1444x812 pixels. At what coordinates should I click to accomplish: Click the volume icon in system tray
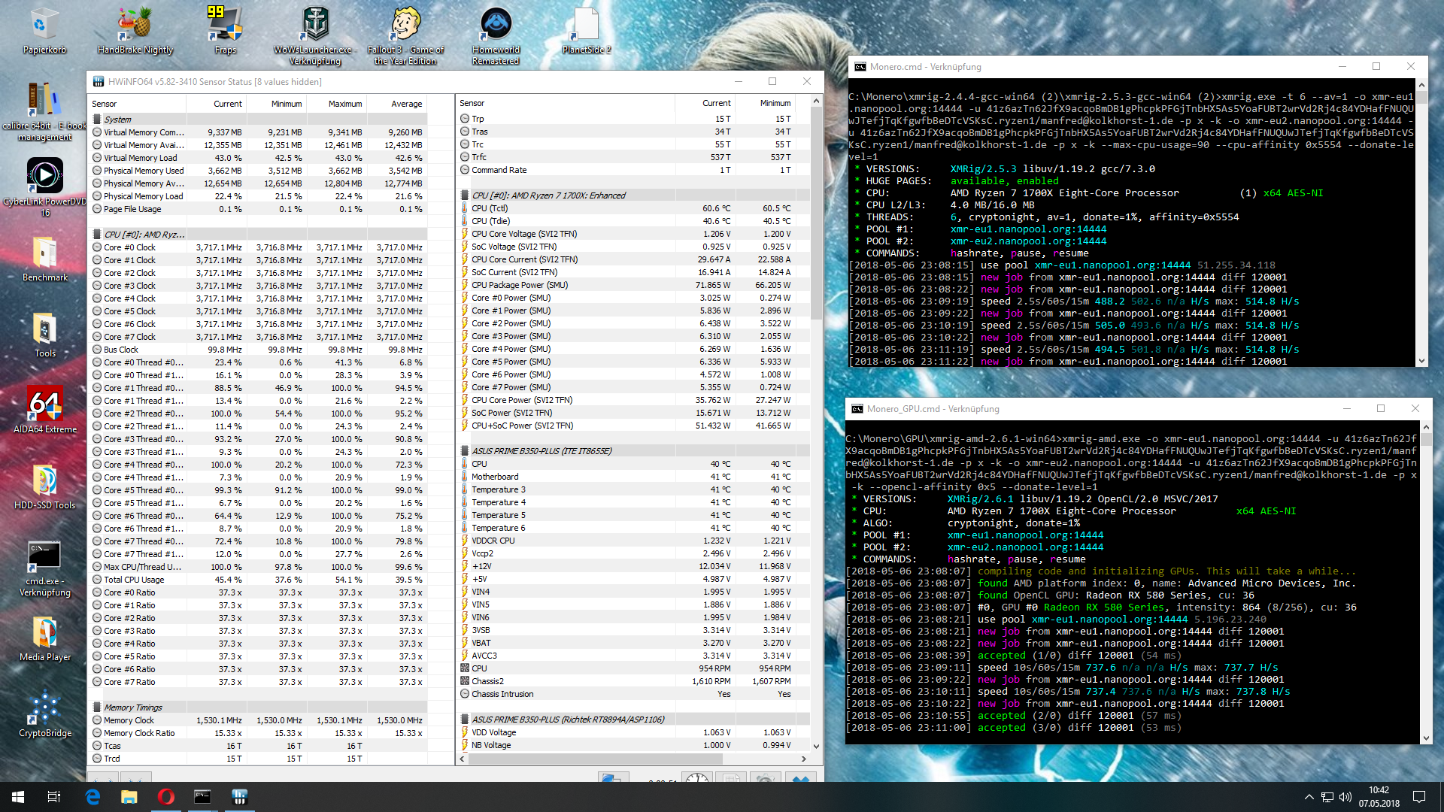click(1345, 797)
